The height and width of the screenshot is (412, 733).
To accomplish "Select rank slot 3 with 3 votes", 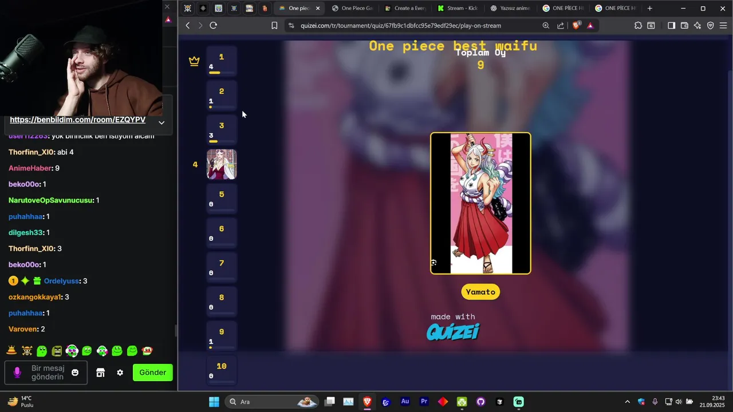I will (222, 130).
